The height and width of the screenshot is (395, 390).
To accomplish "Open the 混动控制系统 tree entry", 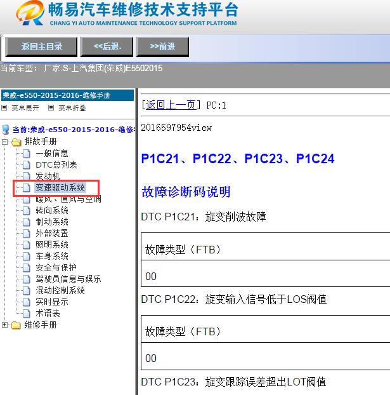I will click(x=60, y=290).
